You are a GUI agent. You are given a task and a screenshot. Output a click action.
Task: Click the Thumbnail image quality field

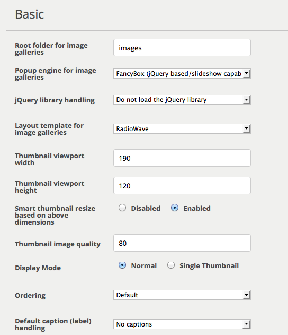coord(182,243)
